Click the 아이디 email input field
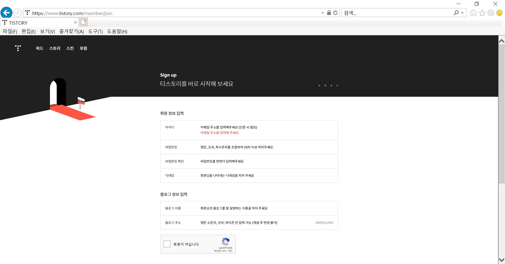 [x=267, y=127]
